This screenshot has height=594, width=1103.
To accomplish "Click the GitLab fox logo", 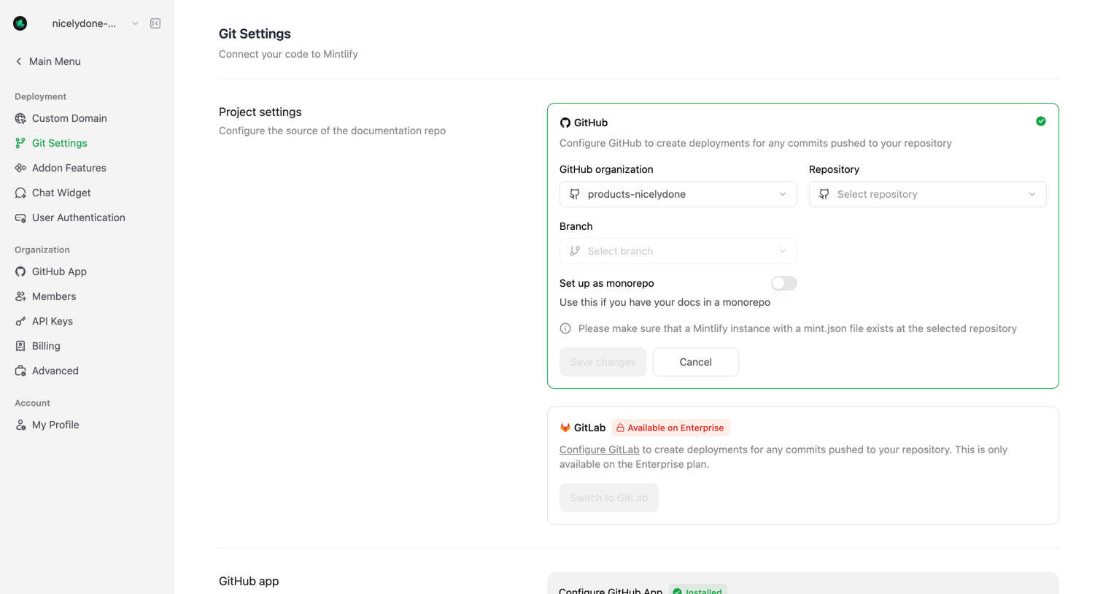I will click(x=565, y=428).
